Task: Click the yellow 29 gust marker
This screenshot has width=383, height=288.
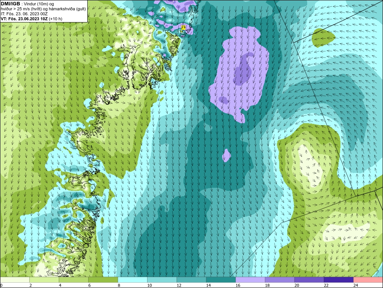Action: (183, 27)
